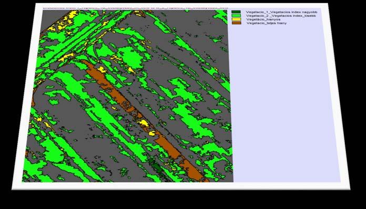Viewport: 366px width, 209px height.
Task: Click the bright green Vegetacio_2 legend swatch
Action: click(236, 16)
